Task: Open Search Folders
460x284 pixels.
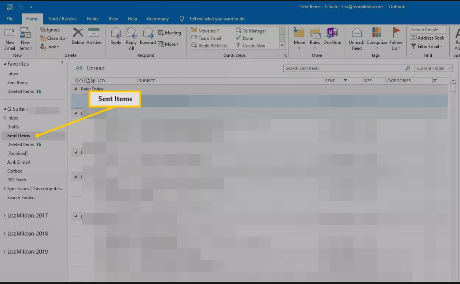Action: (21, 198)
